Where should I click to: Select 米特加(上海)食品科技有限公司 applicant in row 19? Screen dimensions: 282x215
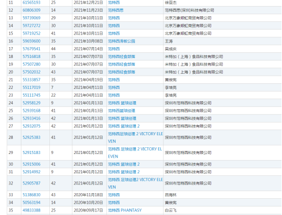(194, 65)
